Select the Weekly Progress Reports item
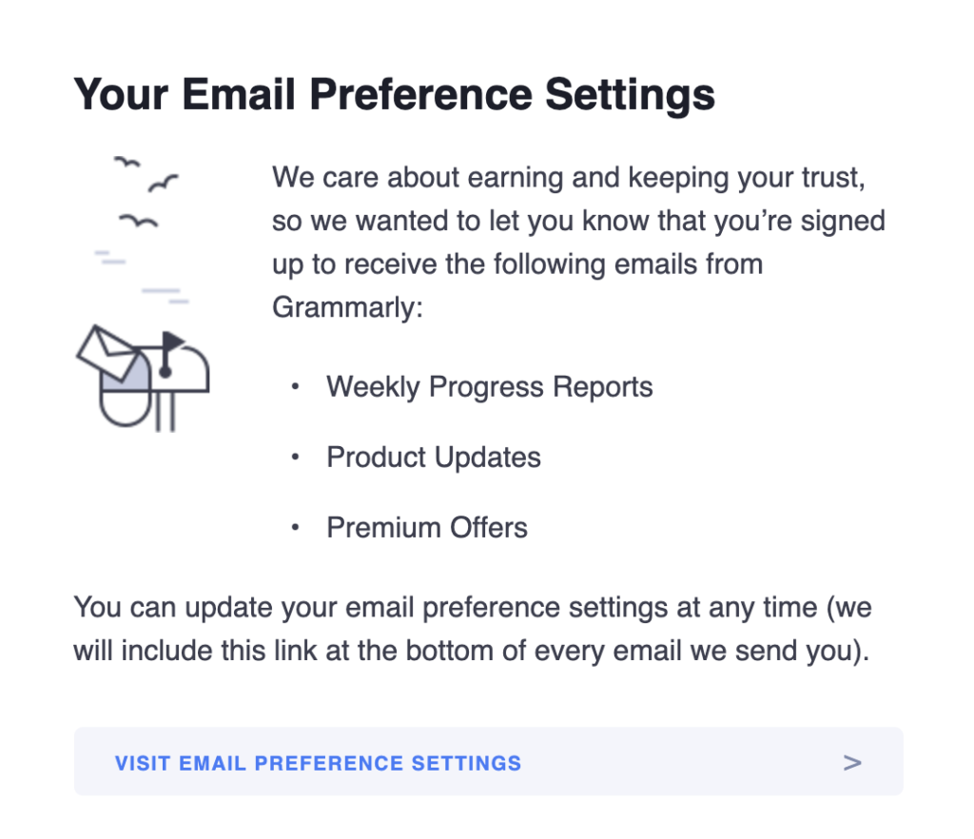The image size is (974, 839). [490, 387]
